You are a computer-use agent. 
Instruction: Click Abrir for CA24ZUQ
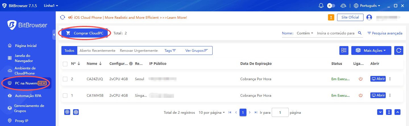click(x=378, y=79)
